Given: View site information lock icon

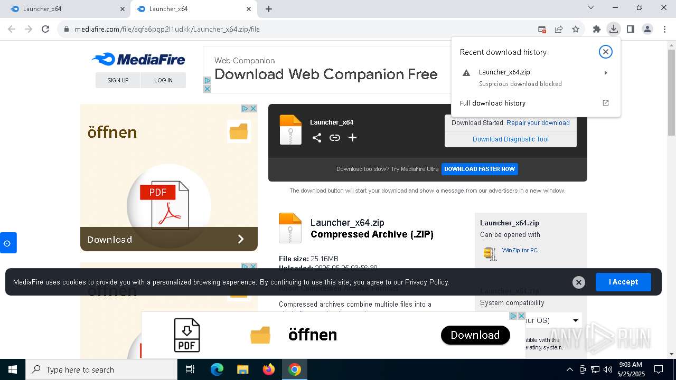Looking at the screenshot, I should [67, 29].
